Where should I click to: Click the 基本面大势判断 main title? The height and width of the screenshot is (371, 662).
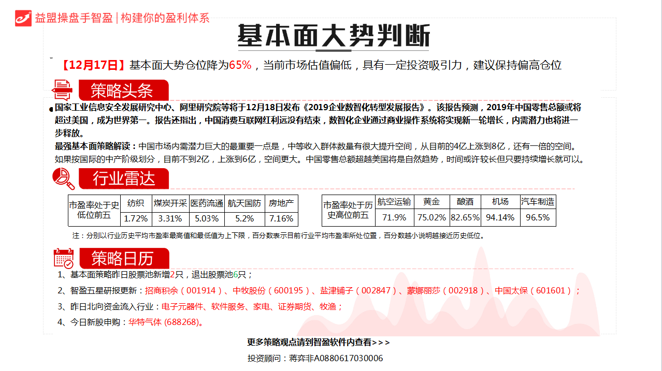[x=334, y=36]
